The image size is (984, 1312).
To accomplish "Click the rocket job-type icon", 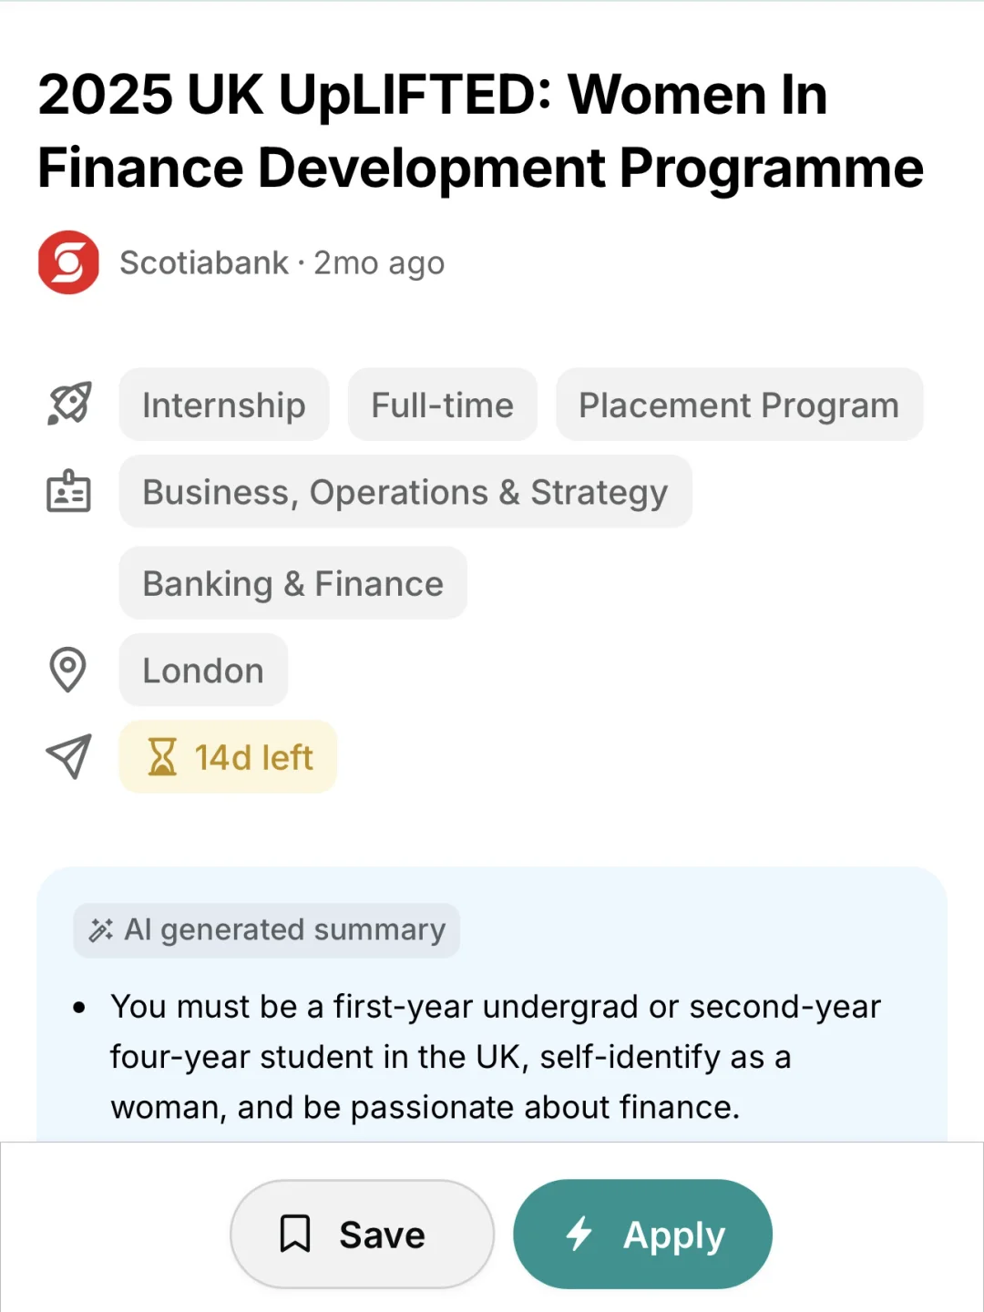I will (x=69, y=404).
